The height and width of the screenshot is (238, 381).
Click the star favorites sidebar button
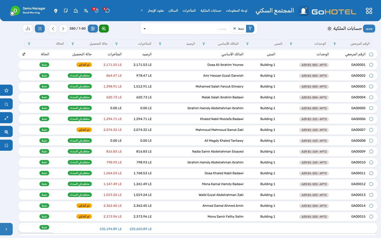tap(6, 90)
